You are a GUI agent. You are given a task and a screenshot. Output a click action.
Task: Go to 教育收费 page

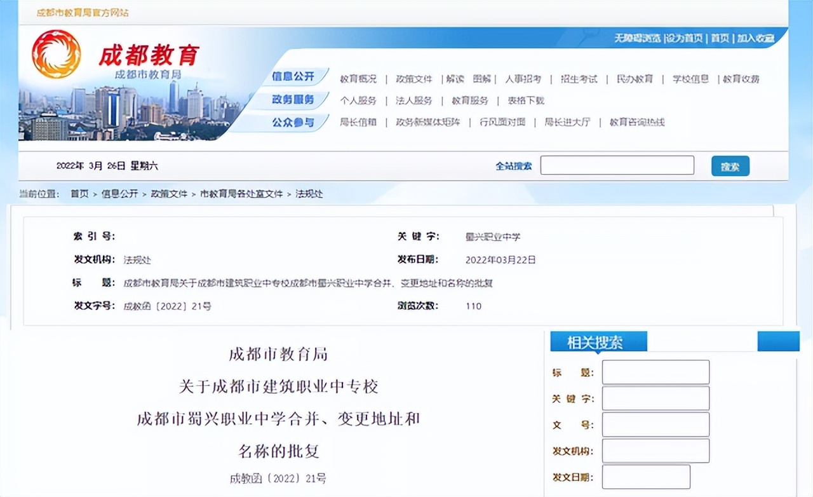coord(741,79)
